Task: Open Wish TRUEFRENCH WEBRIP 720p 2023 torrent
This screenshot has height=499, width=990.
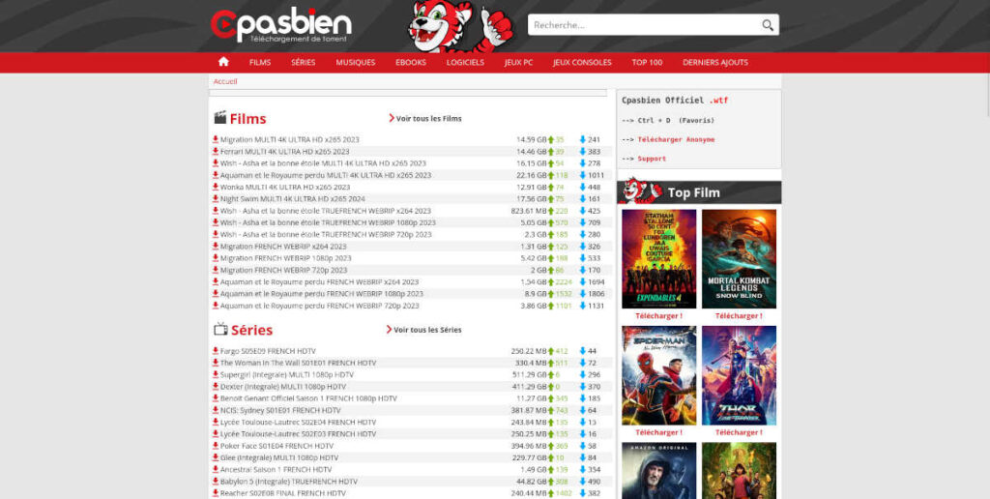Action: click(x=326, y=234)
